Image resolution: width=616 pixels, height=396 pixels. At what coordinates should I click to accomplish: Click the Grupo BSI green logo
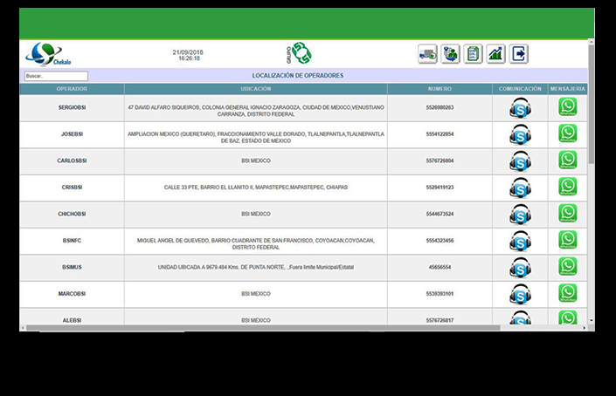[x=299, y=53]
